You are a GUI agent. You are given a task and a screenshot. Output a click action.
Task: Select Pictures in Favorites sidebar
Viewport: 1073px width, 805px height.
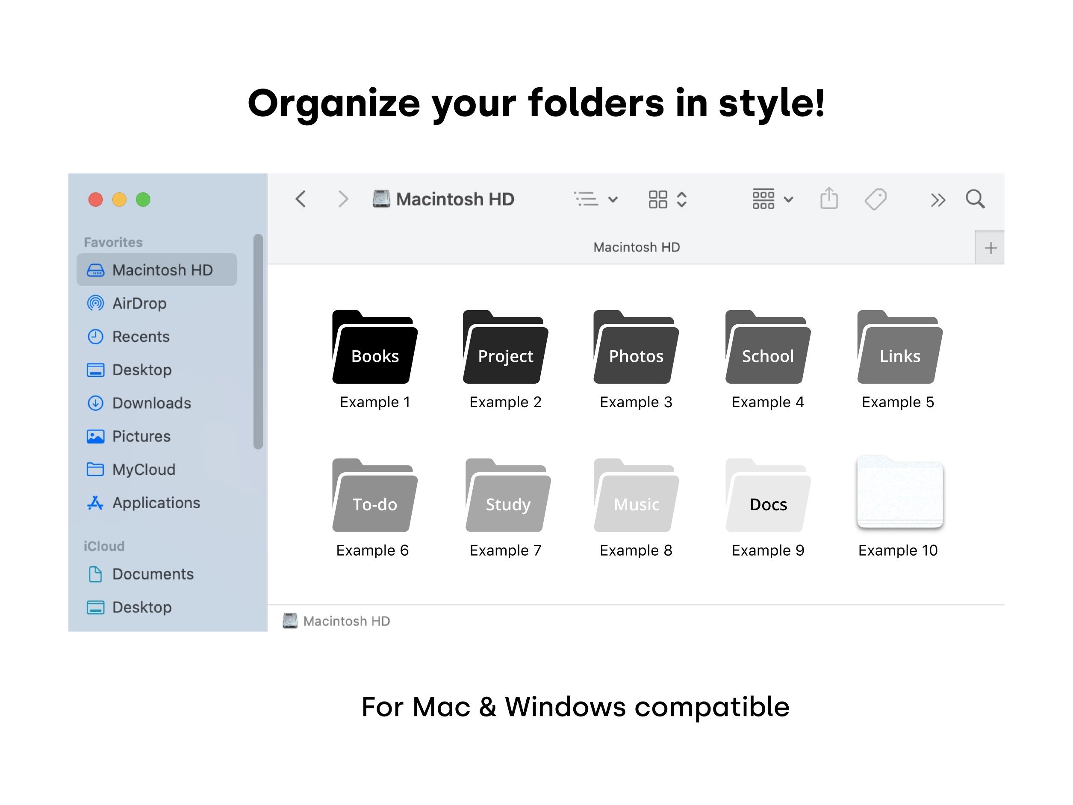pos(141,436)
